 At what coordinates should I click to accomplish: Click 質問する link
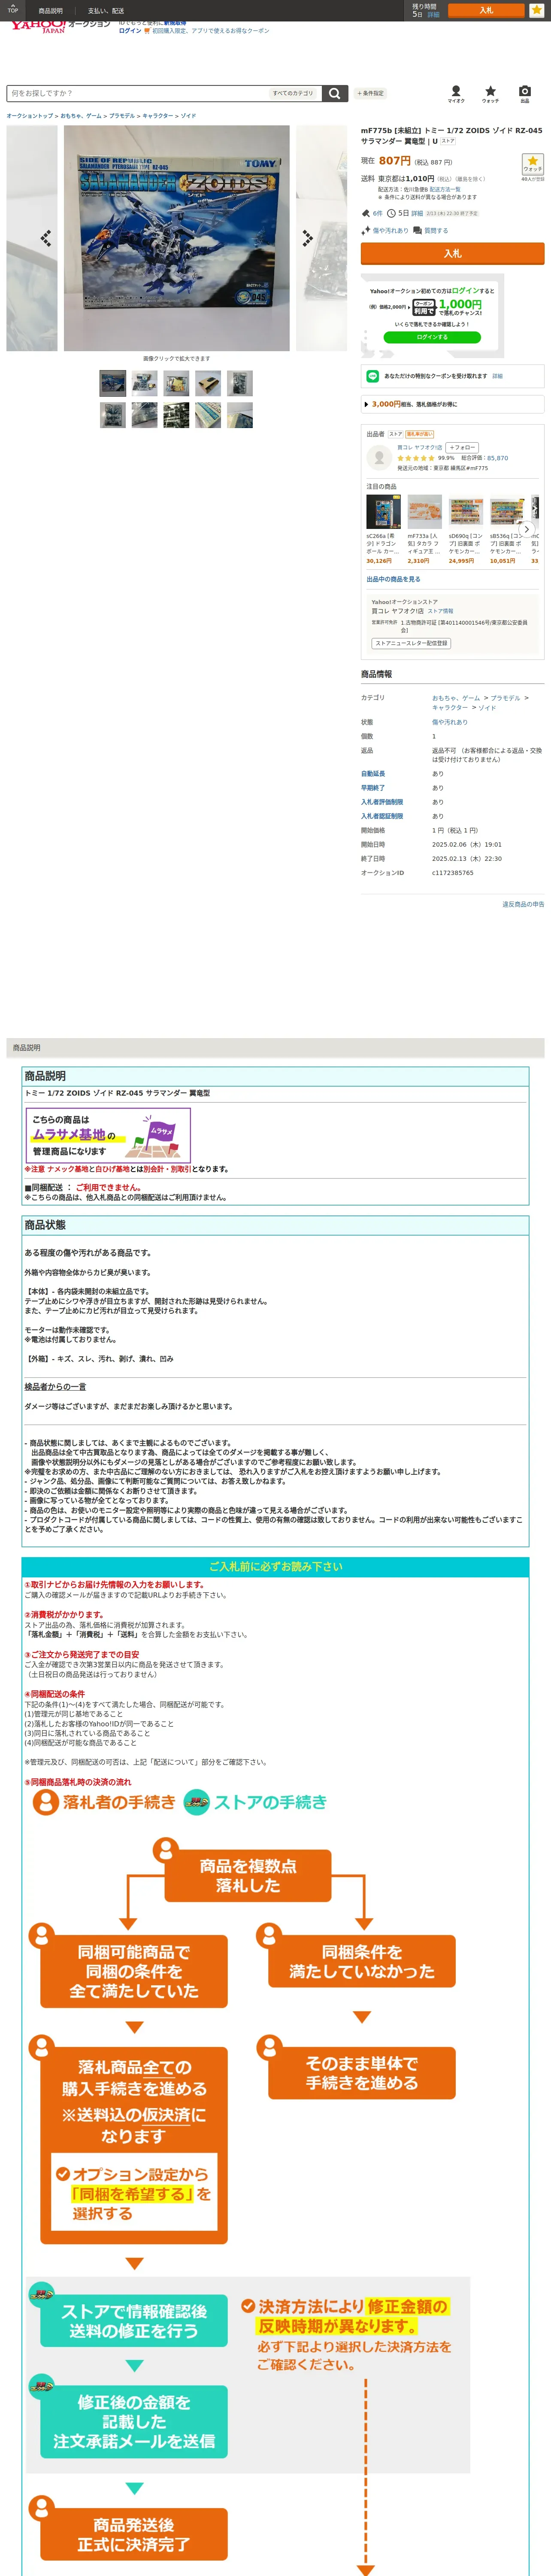pyautogui.click(x=436, y=230)
